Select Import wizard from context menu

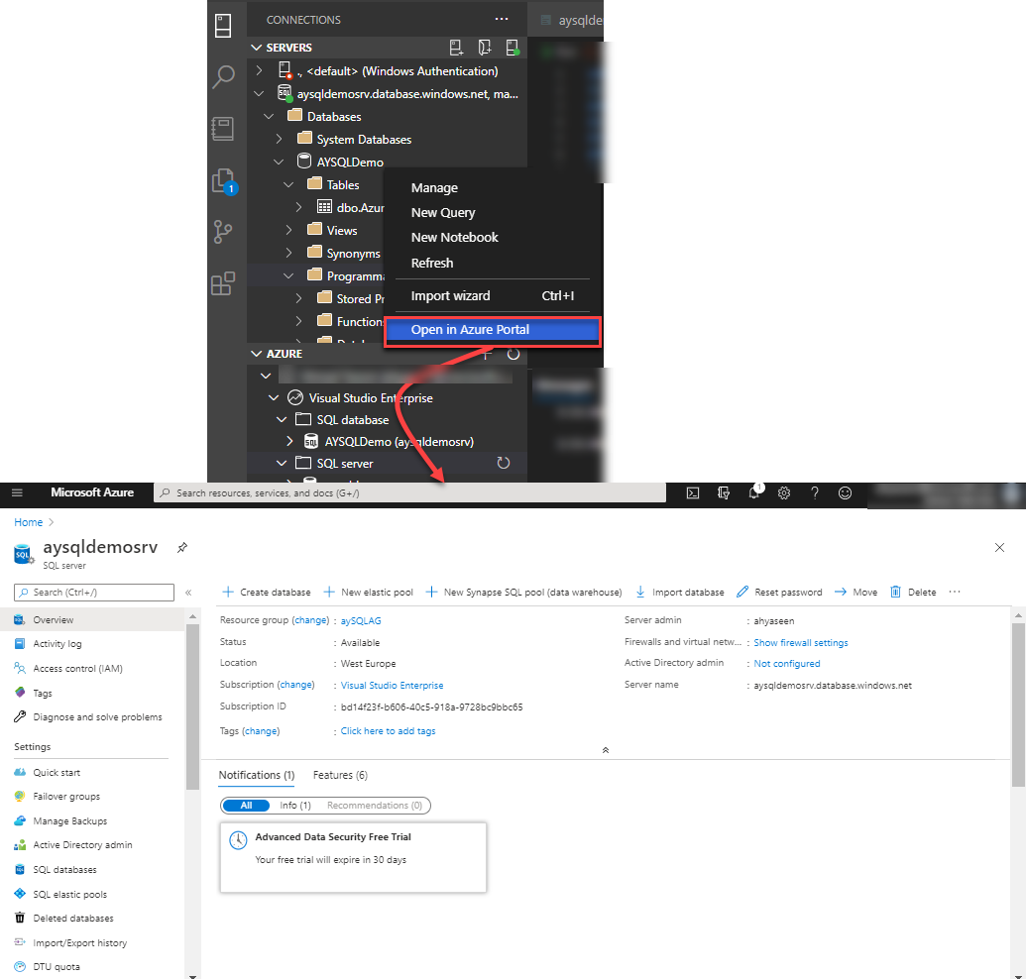(492, 295)
